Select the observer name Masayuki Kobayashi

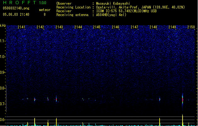click(113, 3)
